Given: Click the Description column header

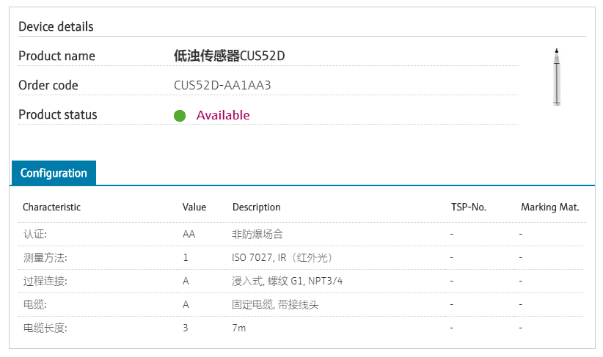Looking at the screenshot, I should click(257, 207).
